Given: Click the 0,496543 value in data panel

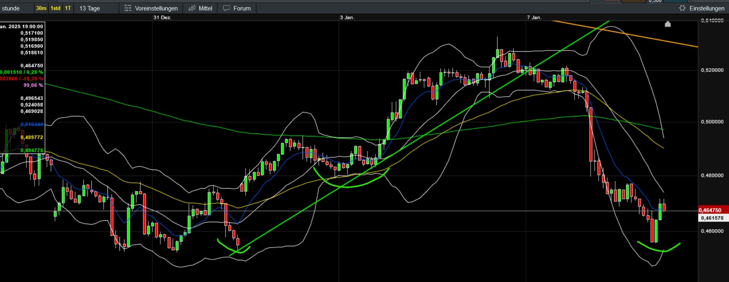Looking at the screenshot, I should pyautogui.click(x=32, y=98).
